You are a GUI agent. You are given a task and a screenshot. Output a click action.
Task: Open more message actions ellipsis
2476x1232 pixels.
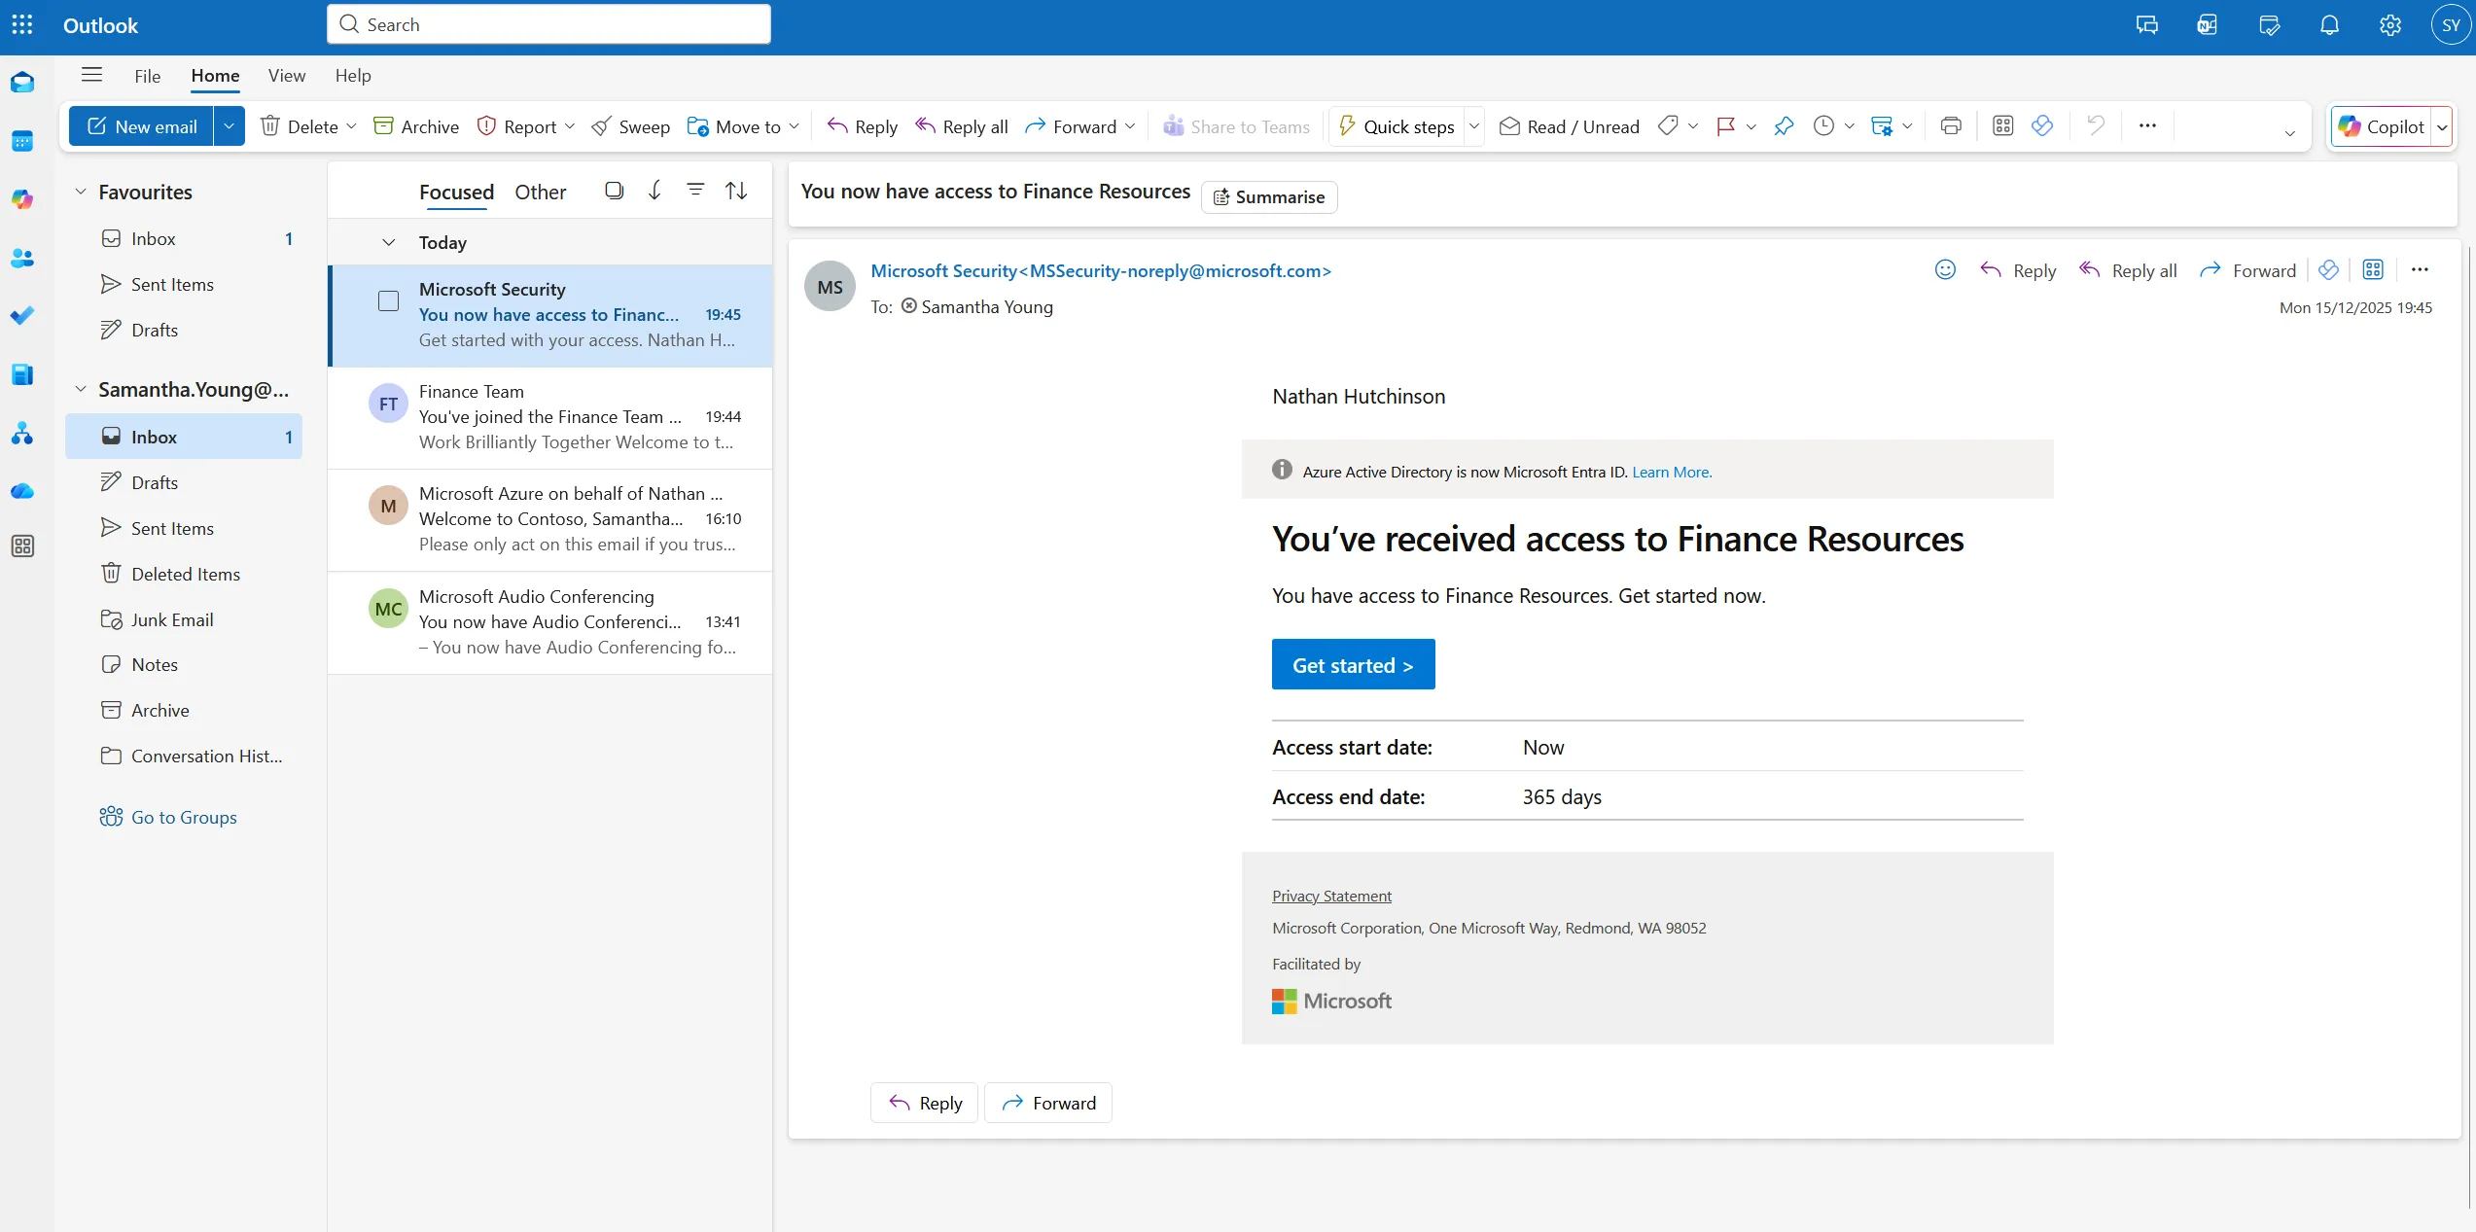click(x=2420, y=270)
